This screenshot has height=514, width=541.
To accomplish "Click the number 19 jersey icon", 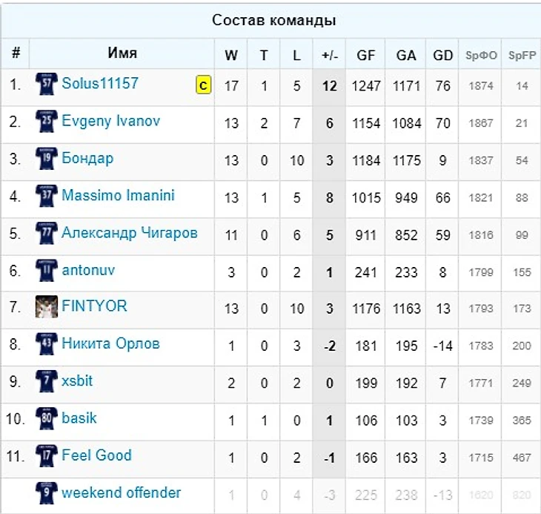I will pos(47,159).
